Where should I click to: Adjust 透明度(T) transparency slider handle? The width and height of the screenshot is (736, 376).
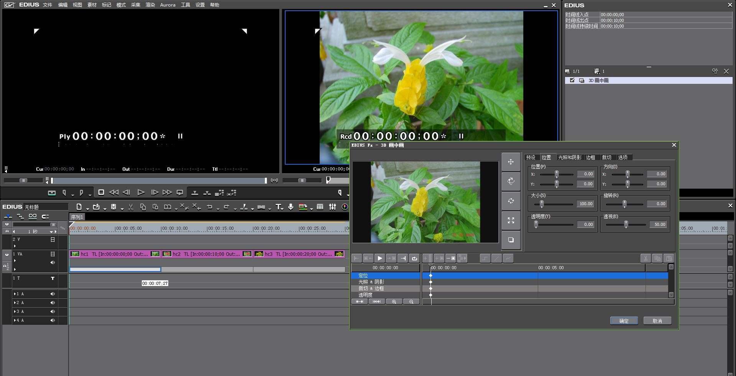pyautogui.click(x=536, y=225)
